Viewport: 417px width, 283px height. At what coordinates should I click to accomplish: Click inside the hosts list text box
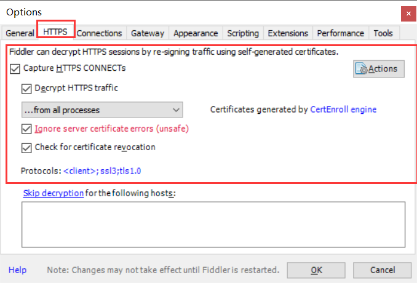pyautogui.click(x=212, y=225)
